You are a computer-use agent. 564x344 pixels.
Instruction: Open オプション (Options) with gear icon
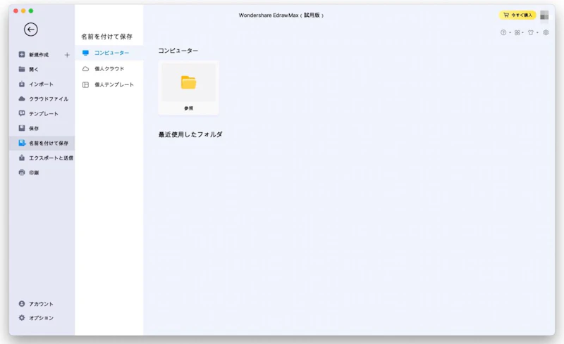42,318
